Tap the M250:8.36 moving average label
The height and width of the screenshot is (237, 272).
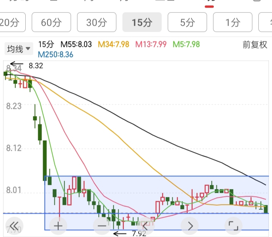56,54
